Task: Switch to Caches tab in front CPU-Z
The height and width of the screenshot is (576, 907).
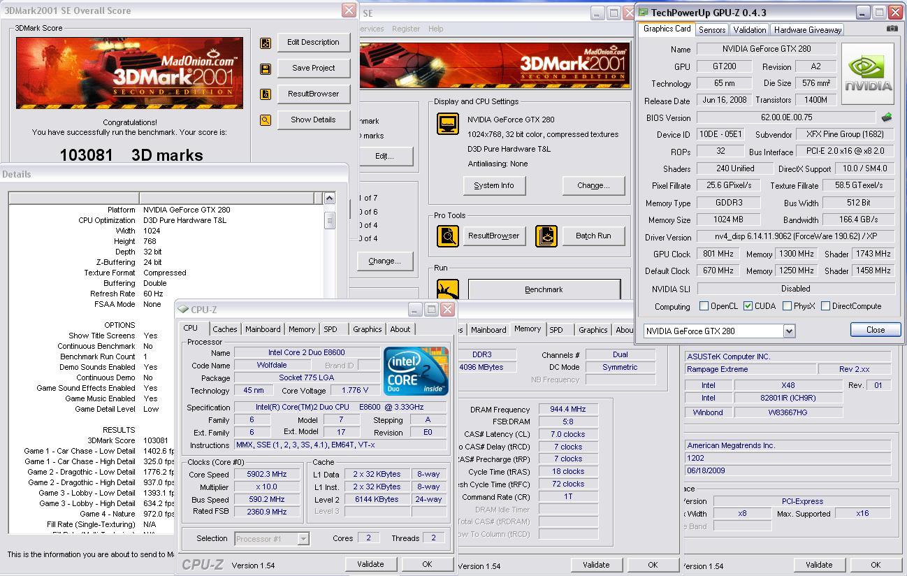Action: (x=225, y=329)
